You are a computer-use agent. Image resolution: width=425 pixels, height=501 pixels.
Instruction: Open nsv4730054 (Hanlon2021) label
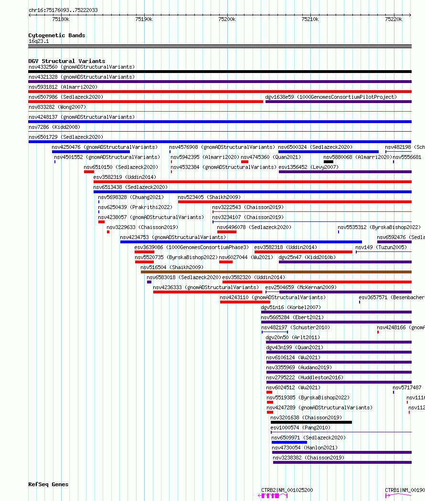point(305,448)
